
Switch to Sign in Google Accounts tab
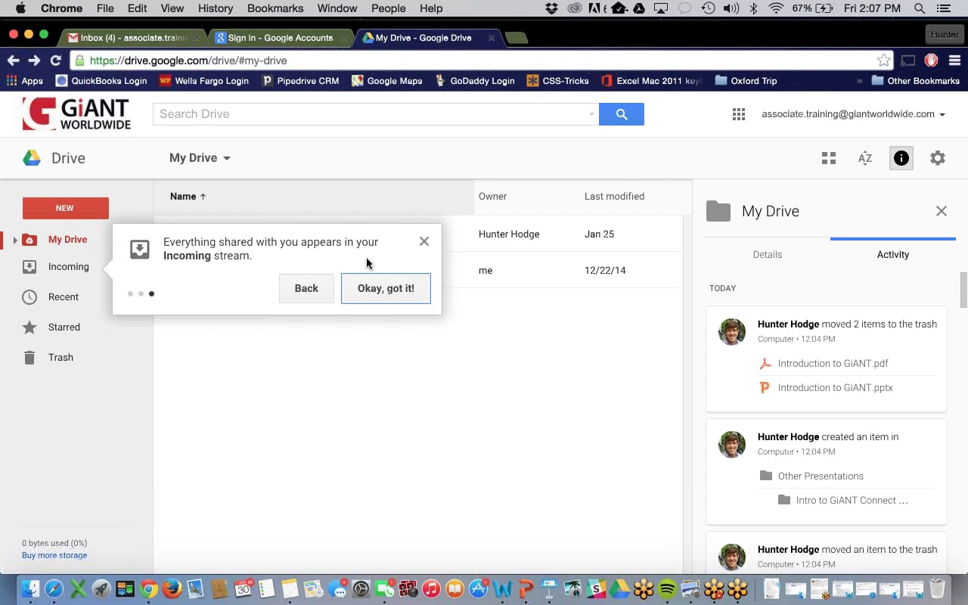point(280,38)
